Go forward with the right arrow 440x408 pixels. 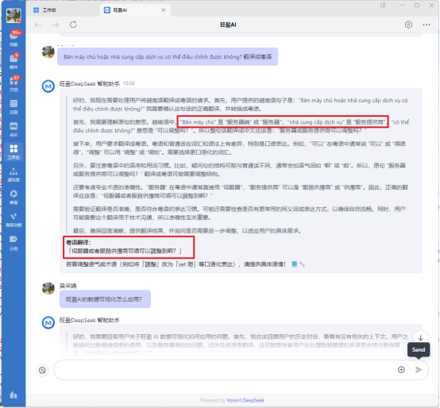pyautogui.click(x=56, y=25)
